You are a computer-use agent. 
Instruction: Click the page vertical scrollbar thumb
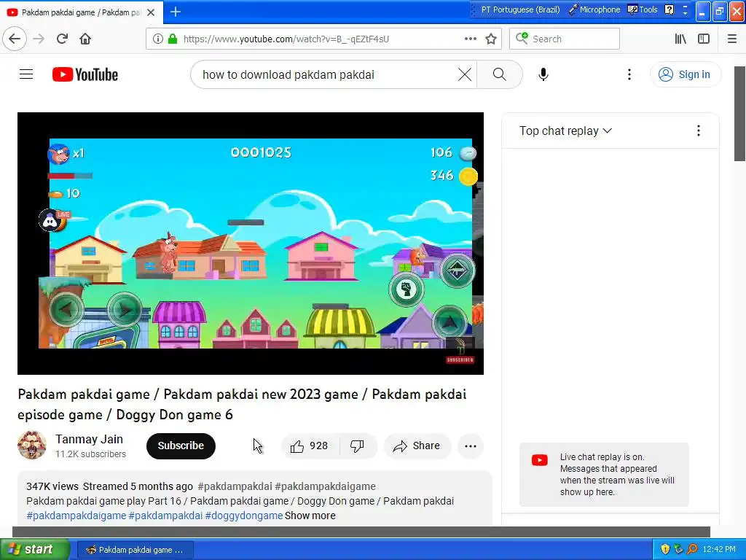(x=740, y=113)
